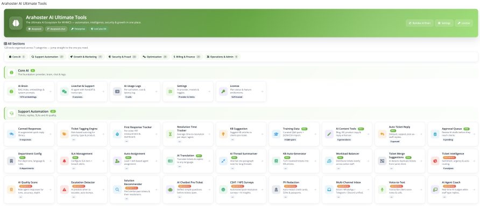
Task: Click the "Self-hosted" badge on License card
Action: 237,97
